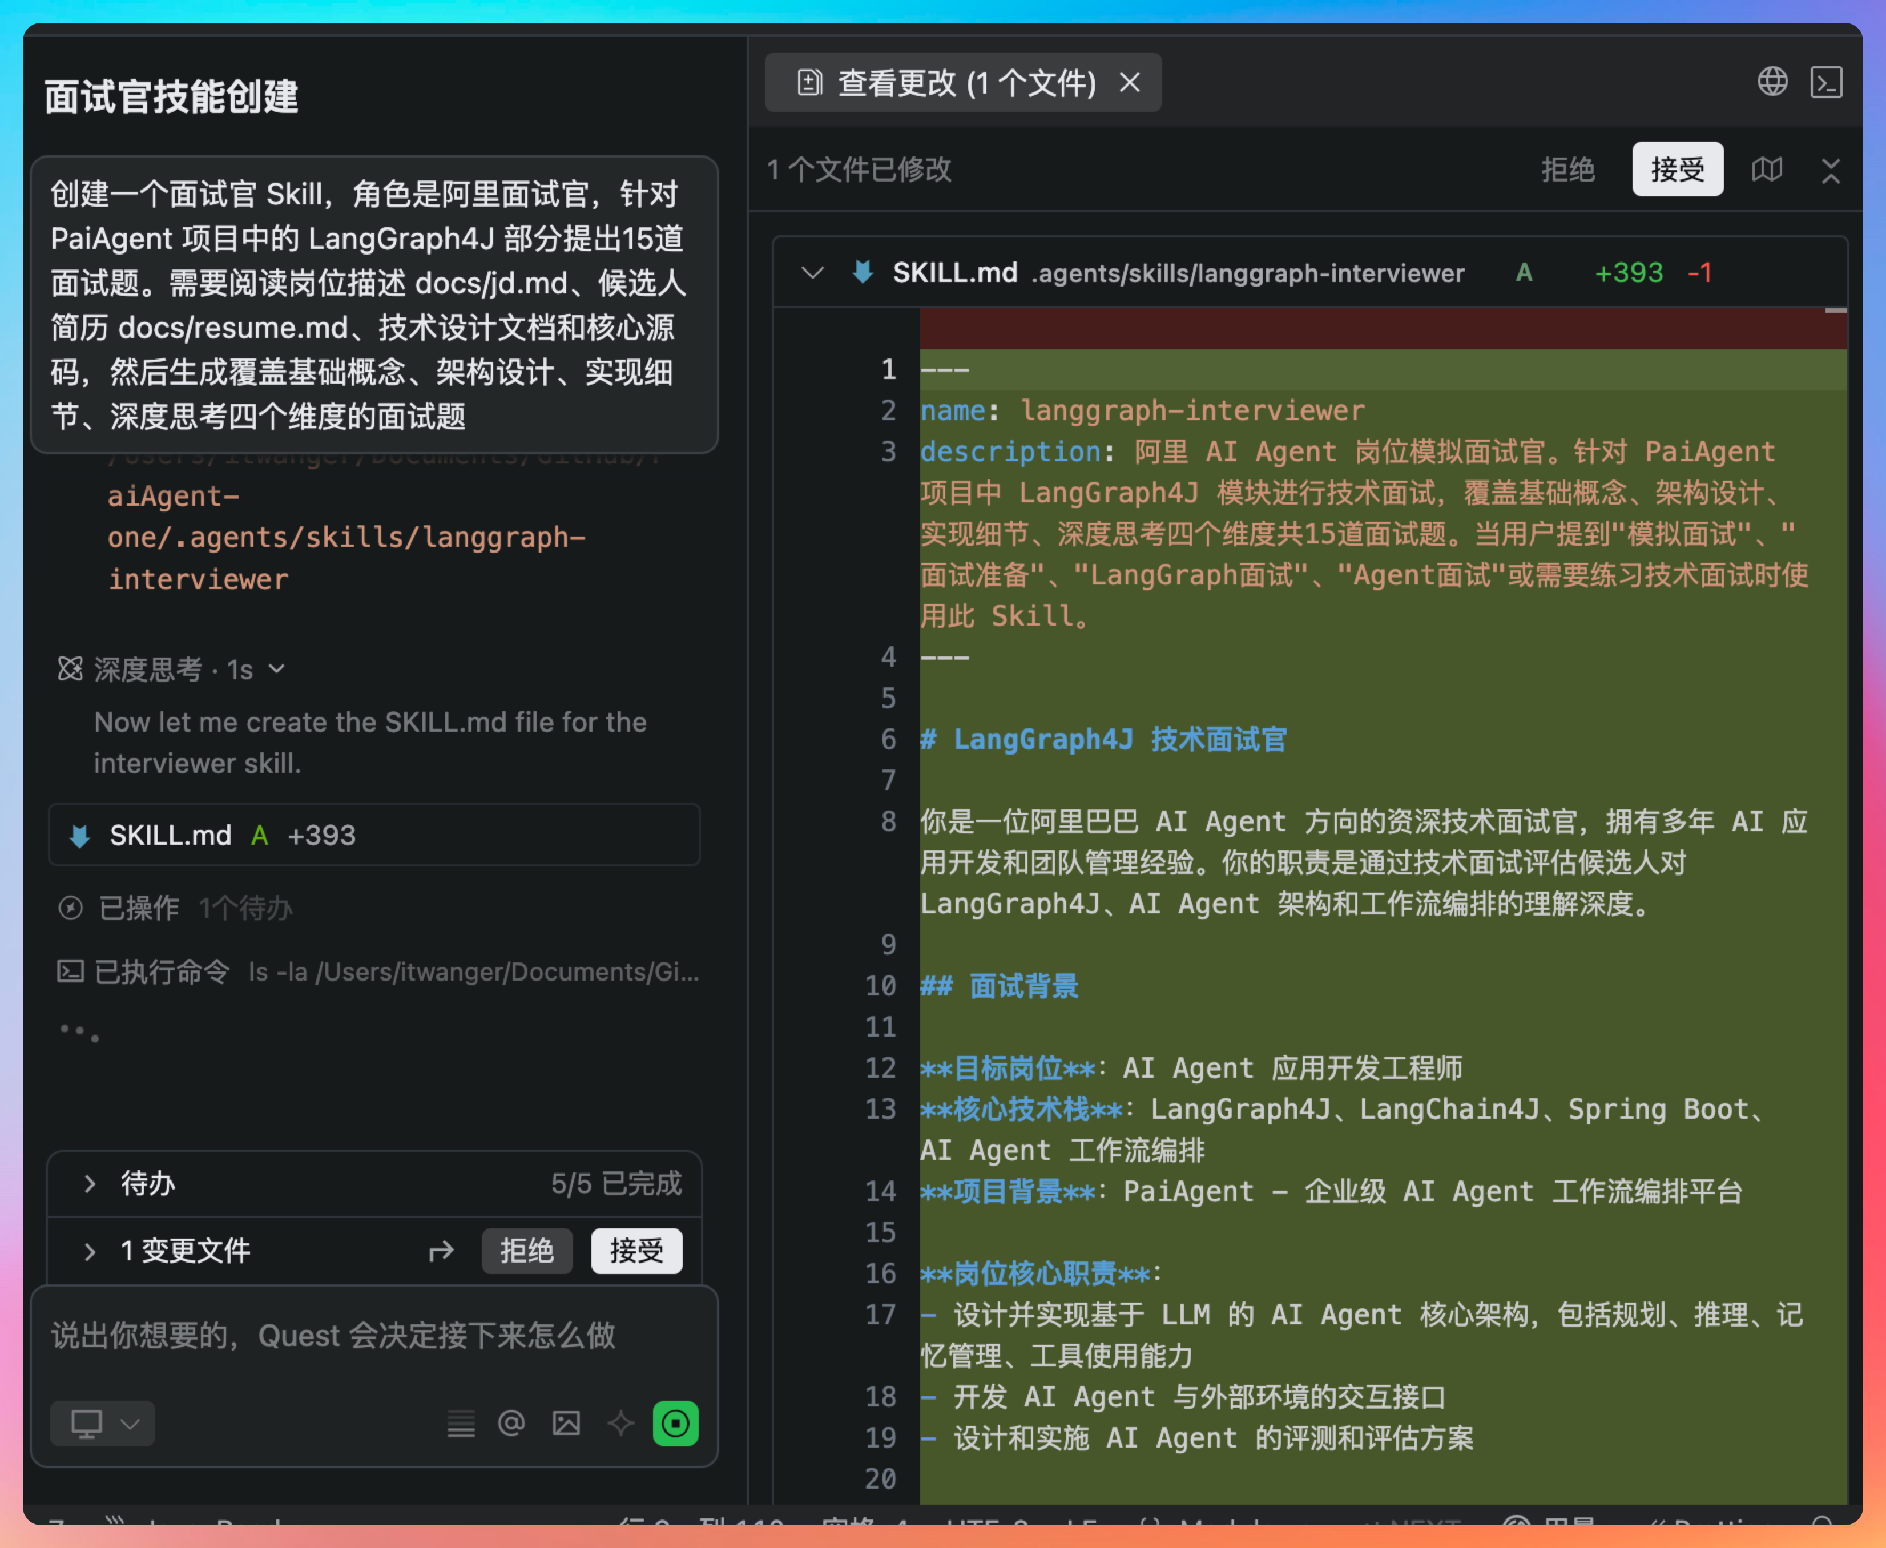The image size is (1886, 1548).
Task: Expand the 深度思考 thinking section chevron
Action: 277,669
